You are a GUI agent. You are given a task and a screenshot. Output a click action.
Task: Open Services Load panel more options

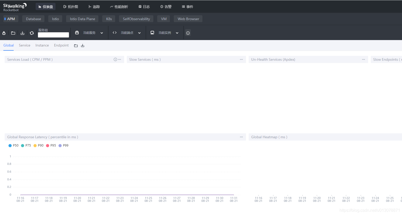tap(120, 59)
